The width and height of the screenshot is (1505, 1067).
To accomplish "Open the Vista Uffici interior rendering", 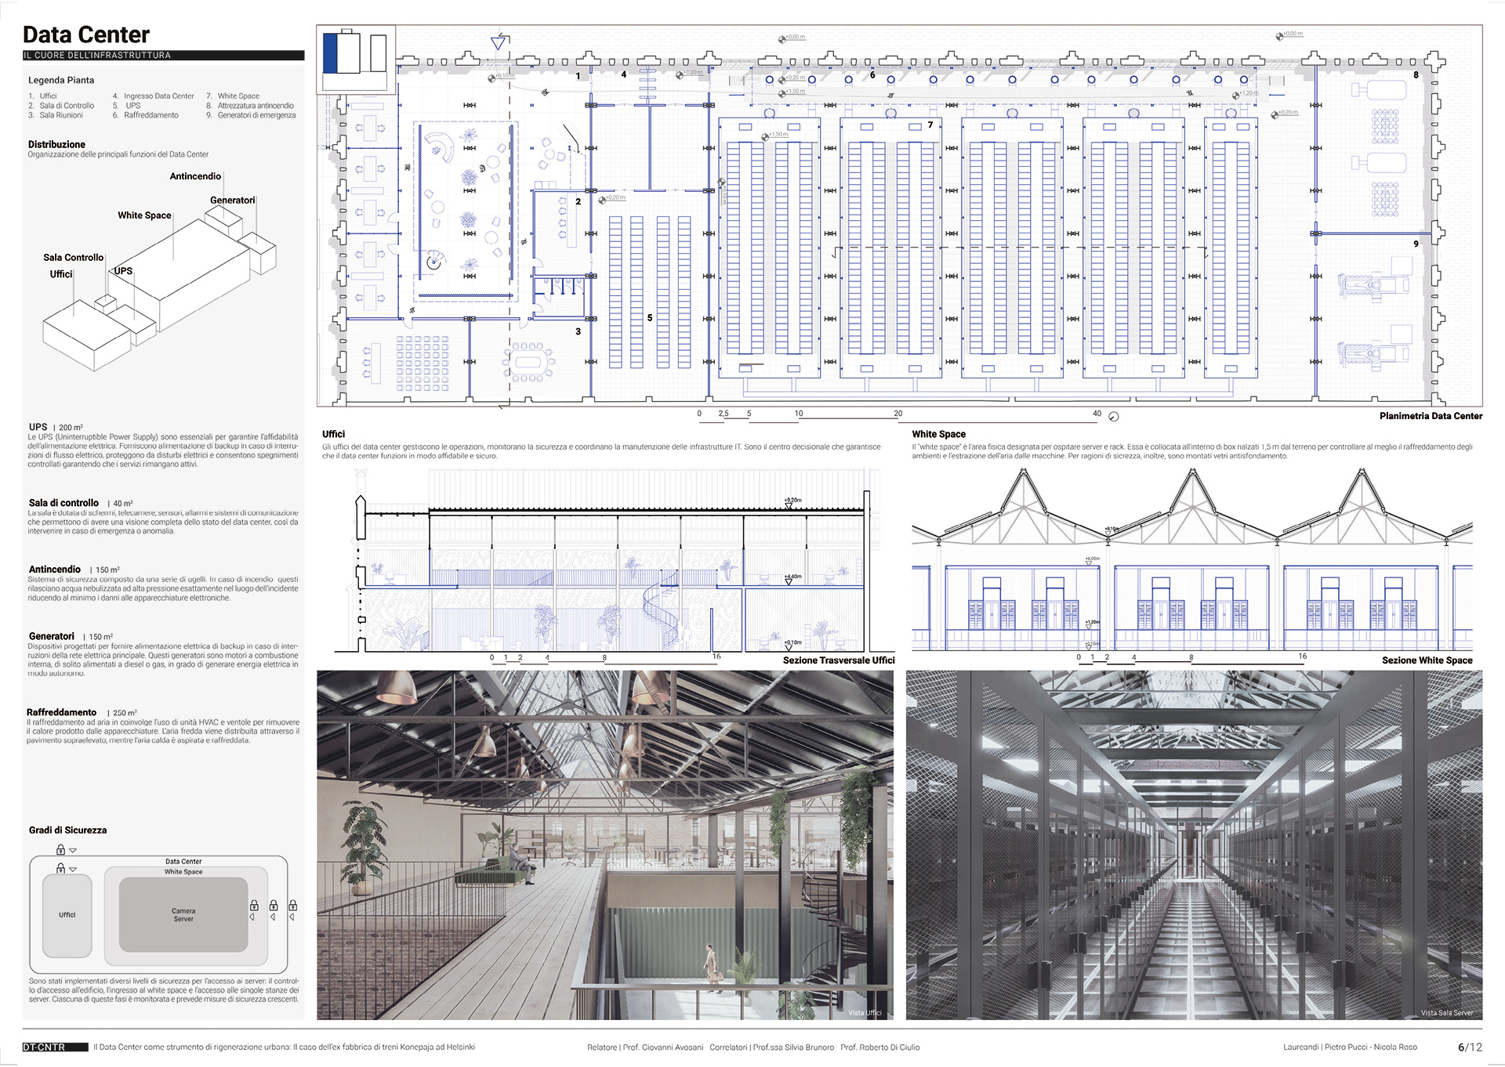I will click(x=604, y=844).
